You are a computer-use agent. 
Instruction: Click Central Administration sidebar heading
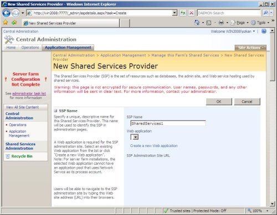pyautogui.click(x=19, y=116)
